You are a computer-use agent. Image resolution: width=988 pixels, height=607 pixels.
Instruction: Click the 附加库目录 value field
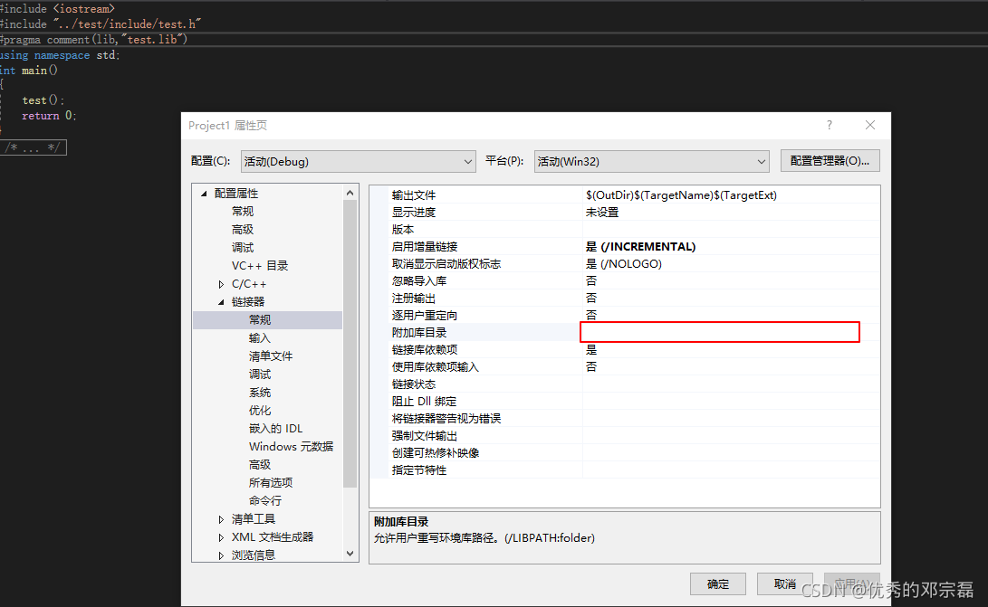click(720, 332)
